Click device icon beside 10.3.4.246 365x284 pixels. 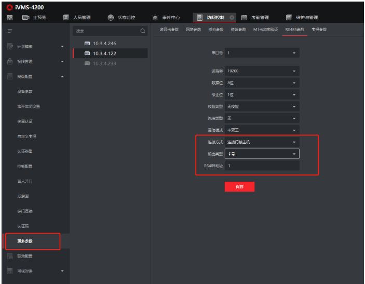[87, 44]
